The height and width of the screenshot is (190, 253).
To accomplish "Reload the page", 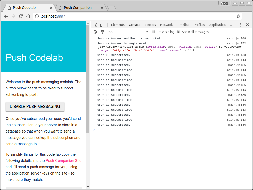I will pos(21,16).
